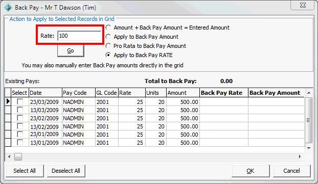Image resolution: width=318 pixels, height=184 pixels.
Task: Click units value 20 in 13/03/2009 row
Action: point(156,110)
